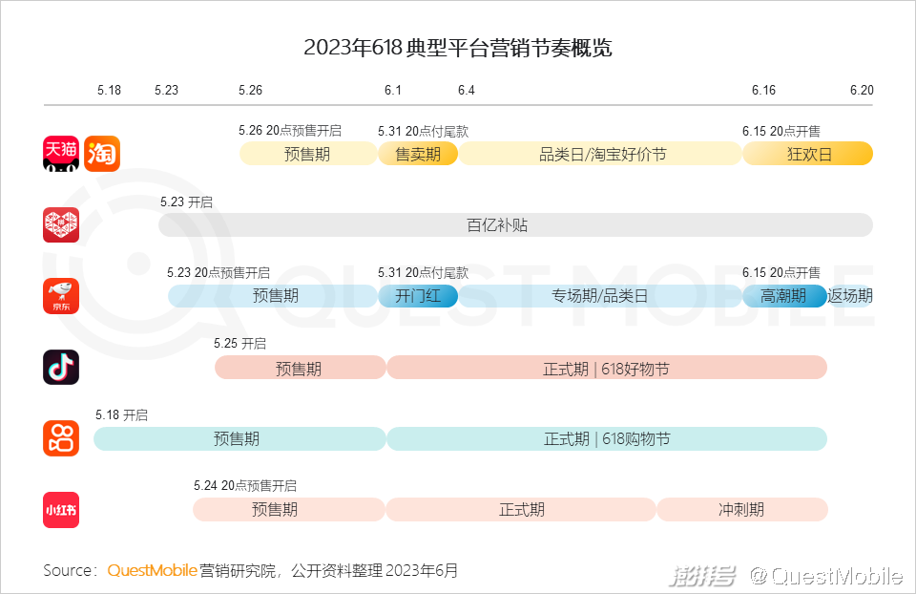916x594 pixels.
Task: Click the Kuaishou orange camera logo
Action: (x=61, y=438)
